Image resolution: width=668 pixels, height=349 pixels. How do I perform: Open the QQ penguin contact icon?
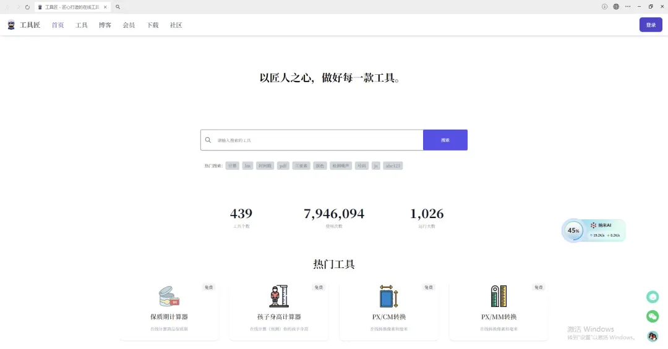pyautogui.click(x=653, y=336)
